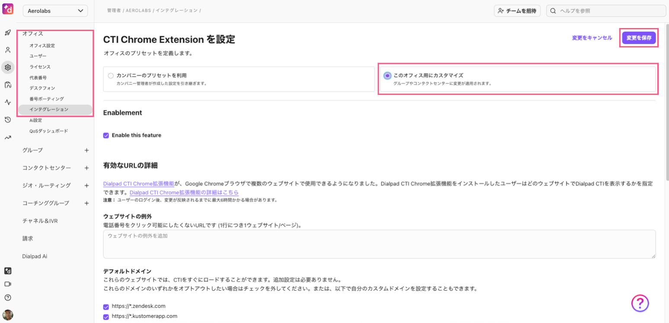Open ユーザー menu item
Viewport: 669px width, 323px height.
[x=38, y=56]
